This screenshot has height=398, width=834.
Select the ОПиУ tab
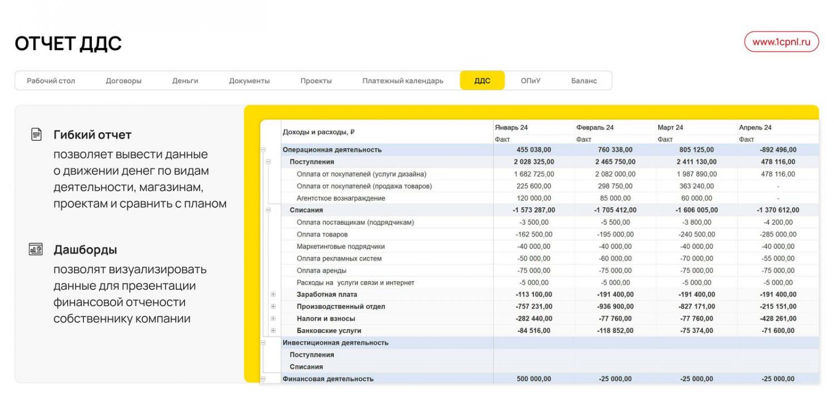[530, 81]
